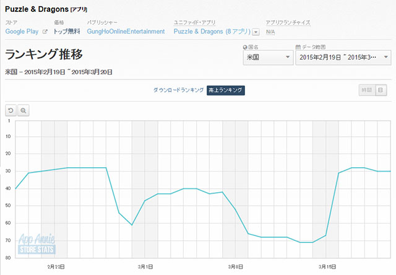
Task: Click the ユニファイド・アプリ header label
Action: click(x=194, y=22)
